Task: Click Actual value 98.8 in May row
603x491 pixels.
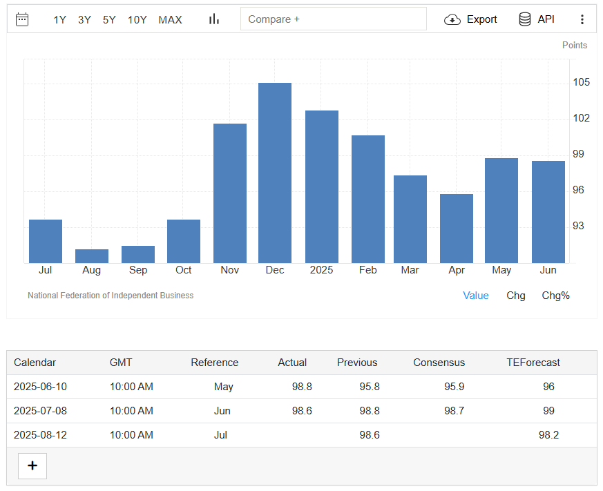Action: coord(302,387)
